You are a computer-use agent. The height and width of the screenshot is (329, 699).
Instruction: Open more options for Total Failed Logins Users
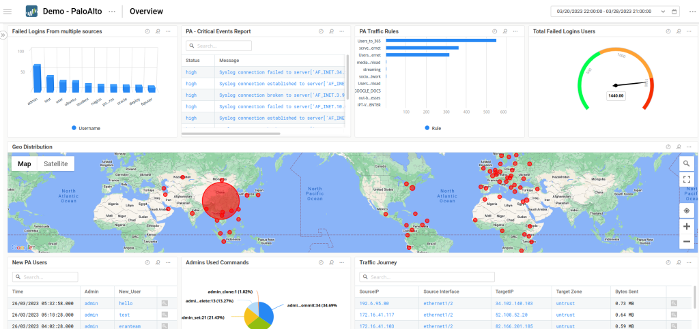tap(689, 31)
